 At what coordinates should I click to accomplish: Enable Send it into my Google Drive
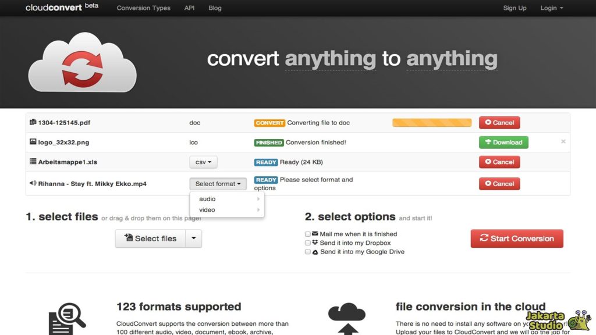coord(307,251)
